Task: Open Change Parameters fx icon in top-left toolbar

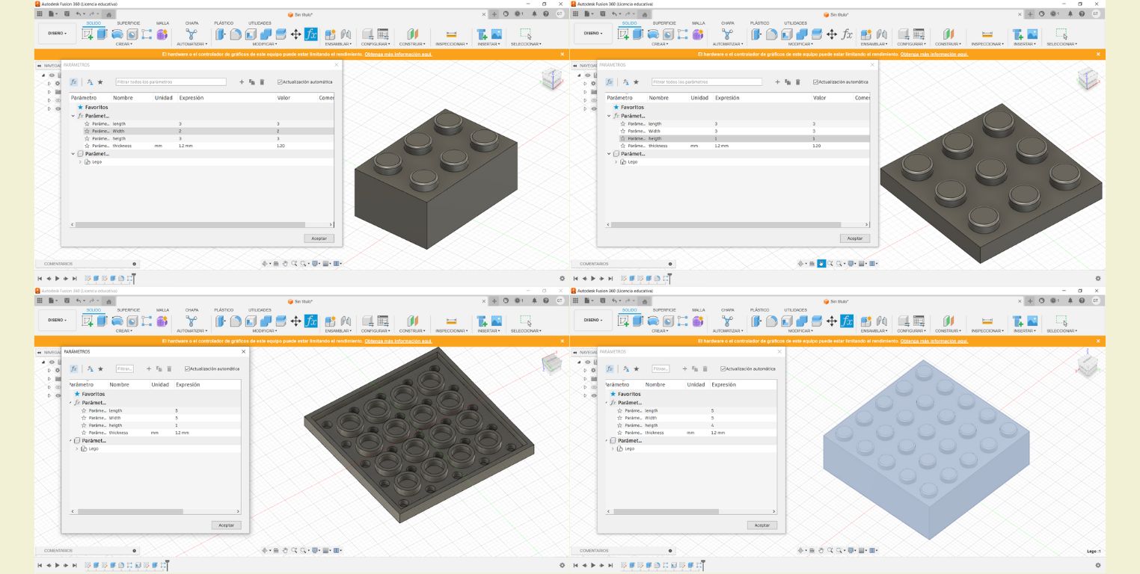Action: pos(311,34)
